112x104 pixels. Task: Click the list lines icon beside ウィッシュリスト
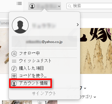(x=14, y=61)
